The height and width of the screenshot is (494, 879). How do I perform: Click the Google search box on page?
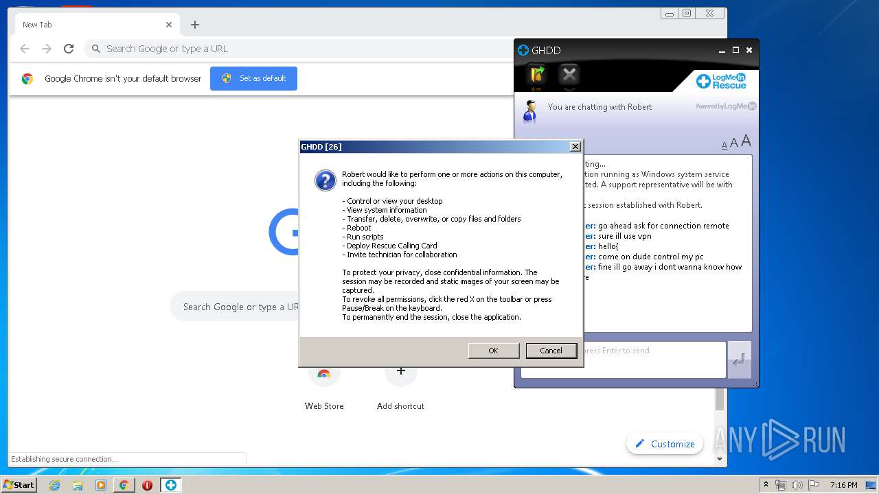[234, 307]
